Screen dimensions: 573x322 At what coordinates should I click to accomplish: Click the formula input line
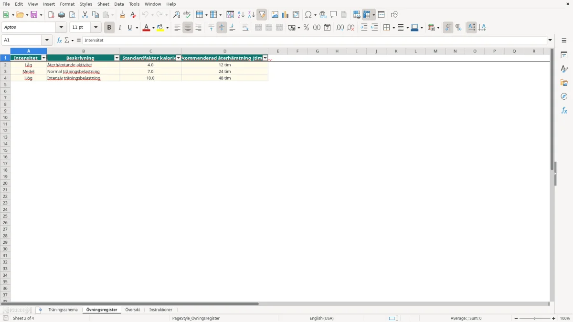[x=315, y=41]
